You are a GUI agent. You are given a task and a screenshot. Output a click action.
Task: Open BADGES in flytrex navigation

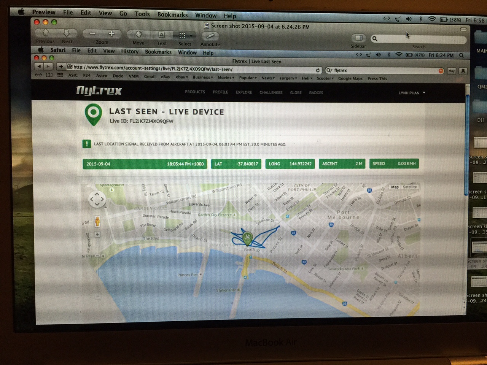tap(316, 93)
